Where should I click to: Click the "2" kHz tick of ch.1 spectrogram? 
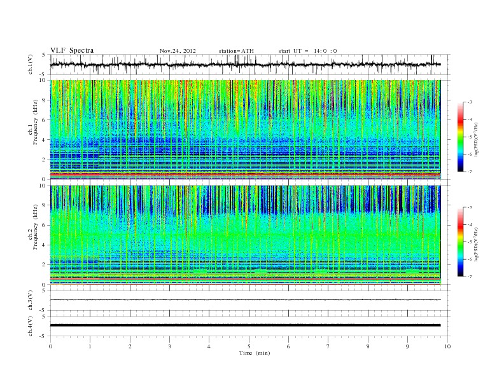44,160
